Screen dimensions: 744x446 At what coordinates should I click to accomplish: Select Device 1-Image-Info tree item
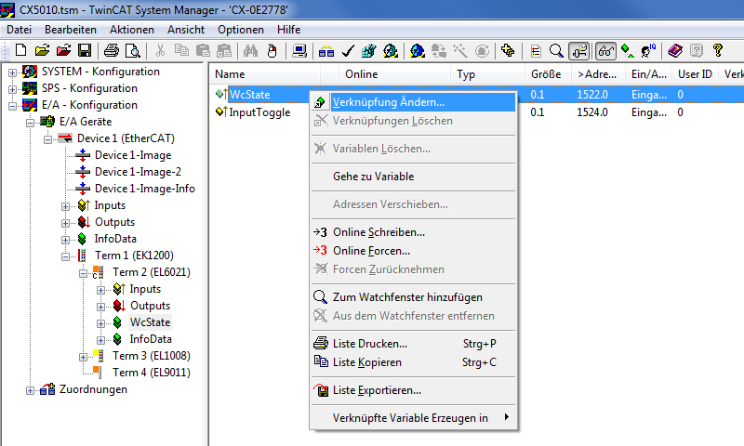145,189
